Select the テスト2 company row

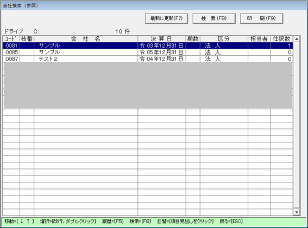pyautogui.click(x=148, y=59)
